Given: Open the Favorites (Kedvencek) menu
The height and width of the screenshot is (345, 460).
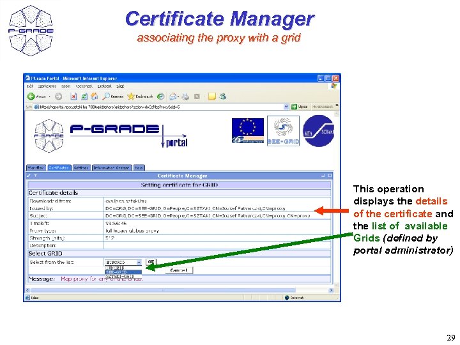Looking at the screenshot, I should 84,86.
